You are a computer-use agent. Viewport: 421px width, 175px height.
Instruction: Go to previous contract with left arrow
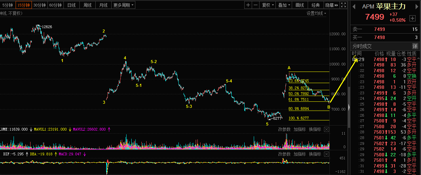[355, 6]
